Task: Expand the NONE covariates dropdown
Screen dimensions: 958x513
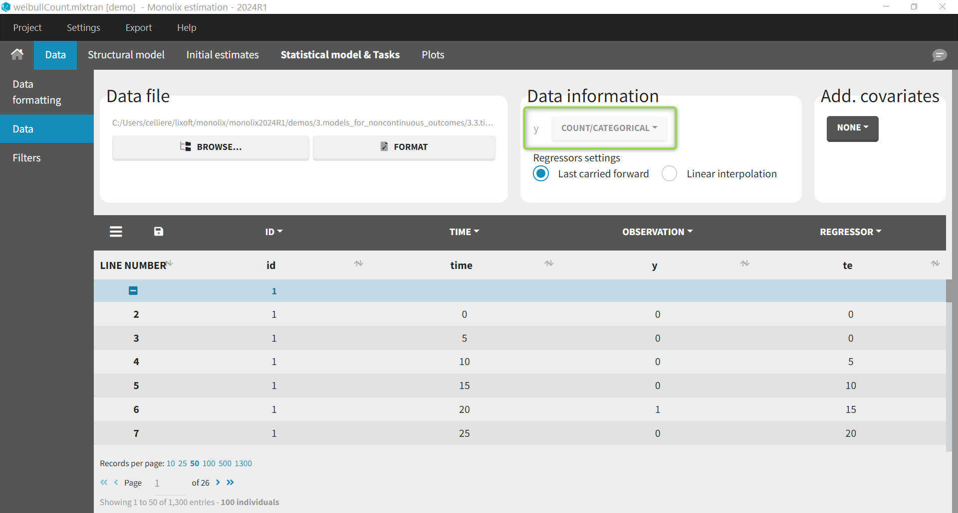Action: coord(852,128)
